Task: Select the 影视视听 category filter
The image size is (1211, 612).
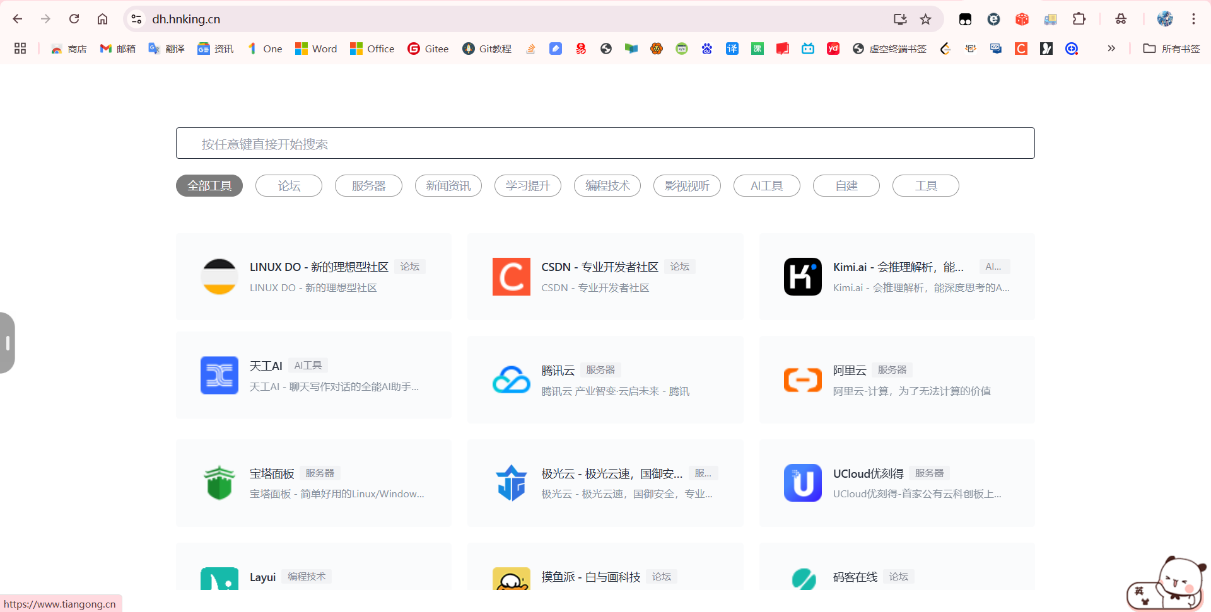Action: (x=687, y=185)
